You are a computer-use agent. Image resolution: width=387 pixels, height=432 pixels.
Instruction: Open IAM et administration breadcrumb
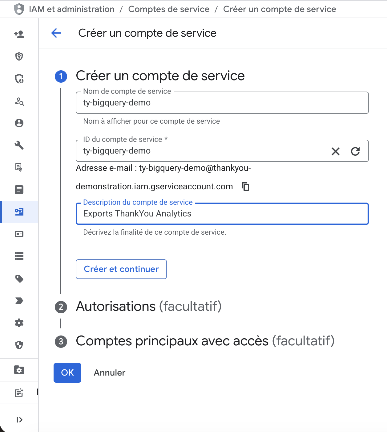(x=71, y=9)
